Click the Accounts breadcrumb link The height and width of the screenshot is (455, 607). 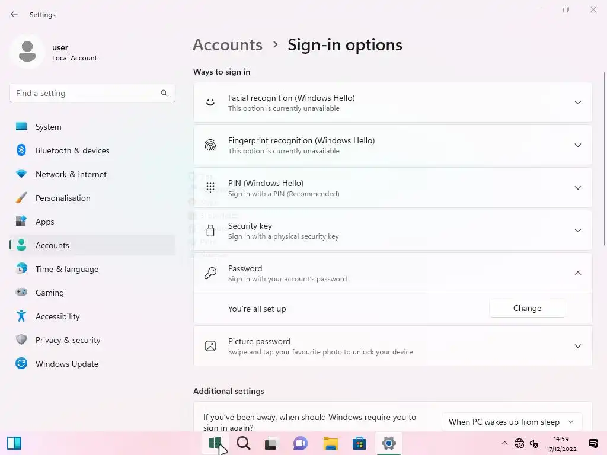pos(228,45)
